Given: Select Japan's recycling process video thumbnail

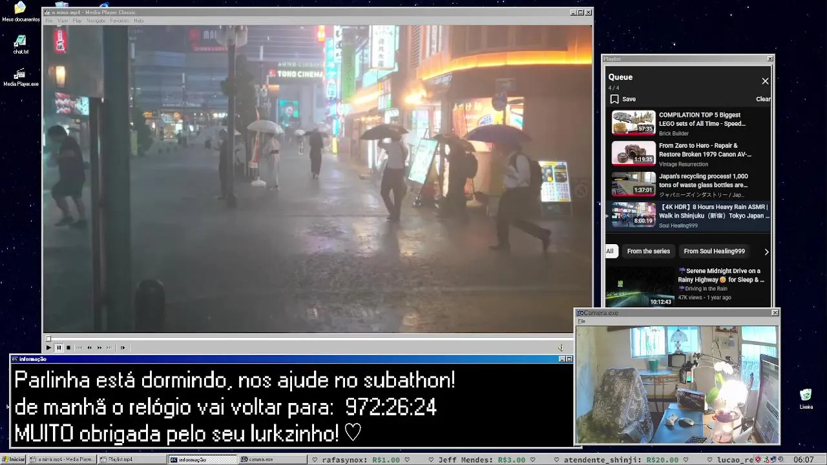Looking at the screenshot, I should pos(634,184).
